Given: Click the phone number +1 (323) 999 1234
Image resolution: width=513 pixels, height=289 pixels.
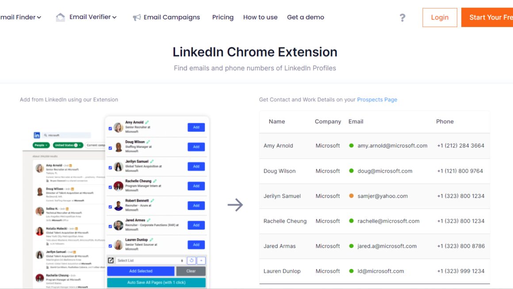Looking at the screenshot, I should tap(461, 271).
